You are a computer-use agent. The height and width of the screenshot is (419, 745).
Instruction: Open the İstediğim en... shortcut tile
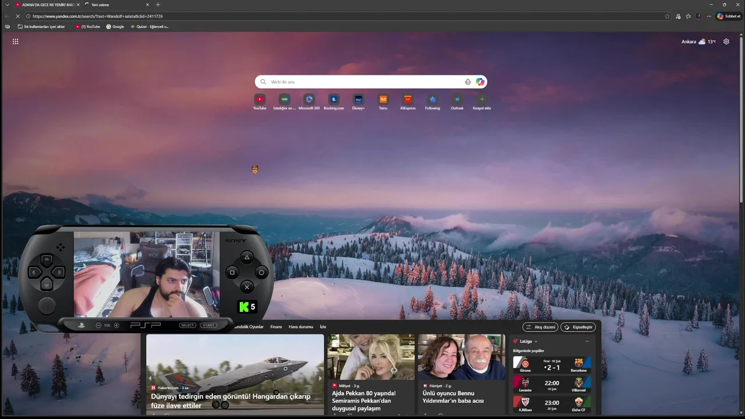coord(285,102)
